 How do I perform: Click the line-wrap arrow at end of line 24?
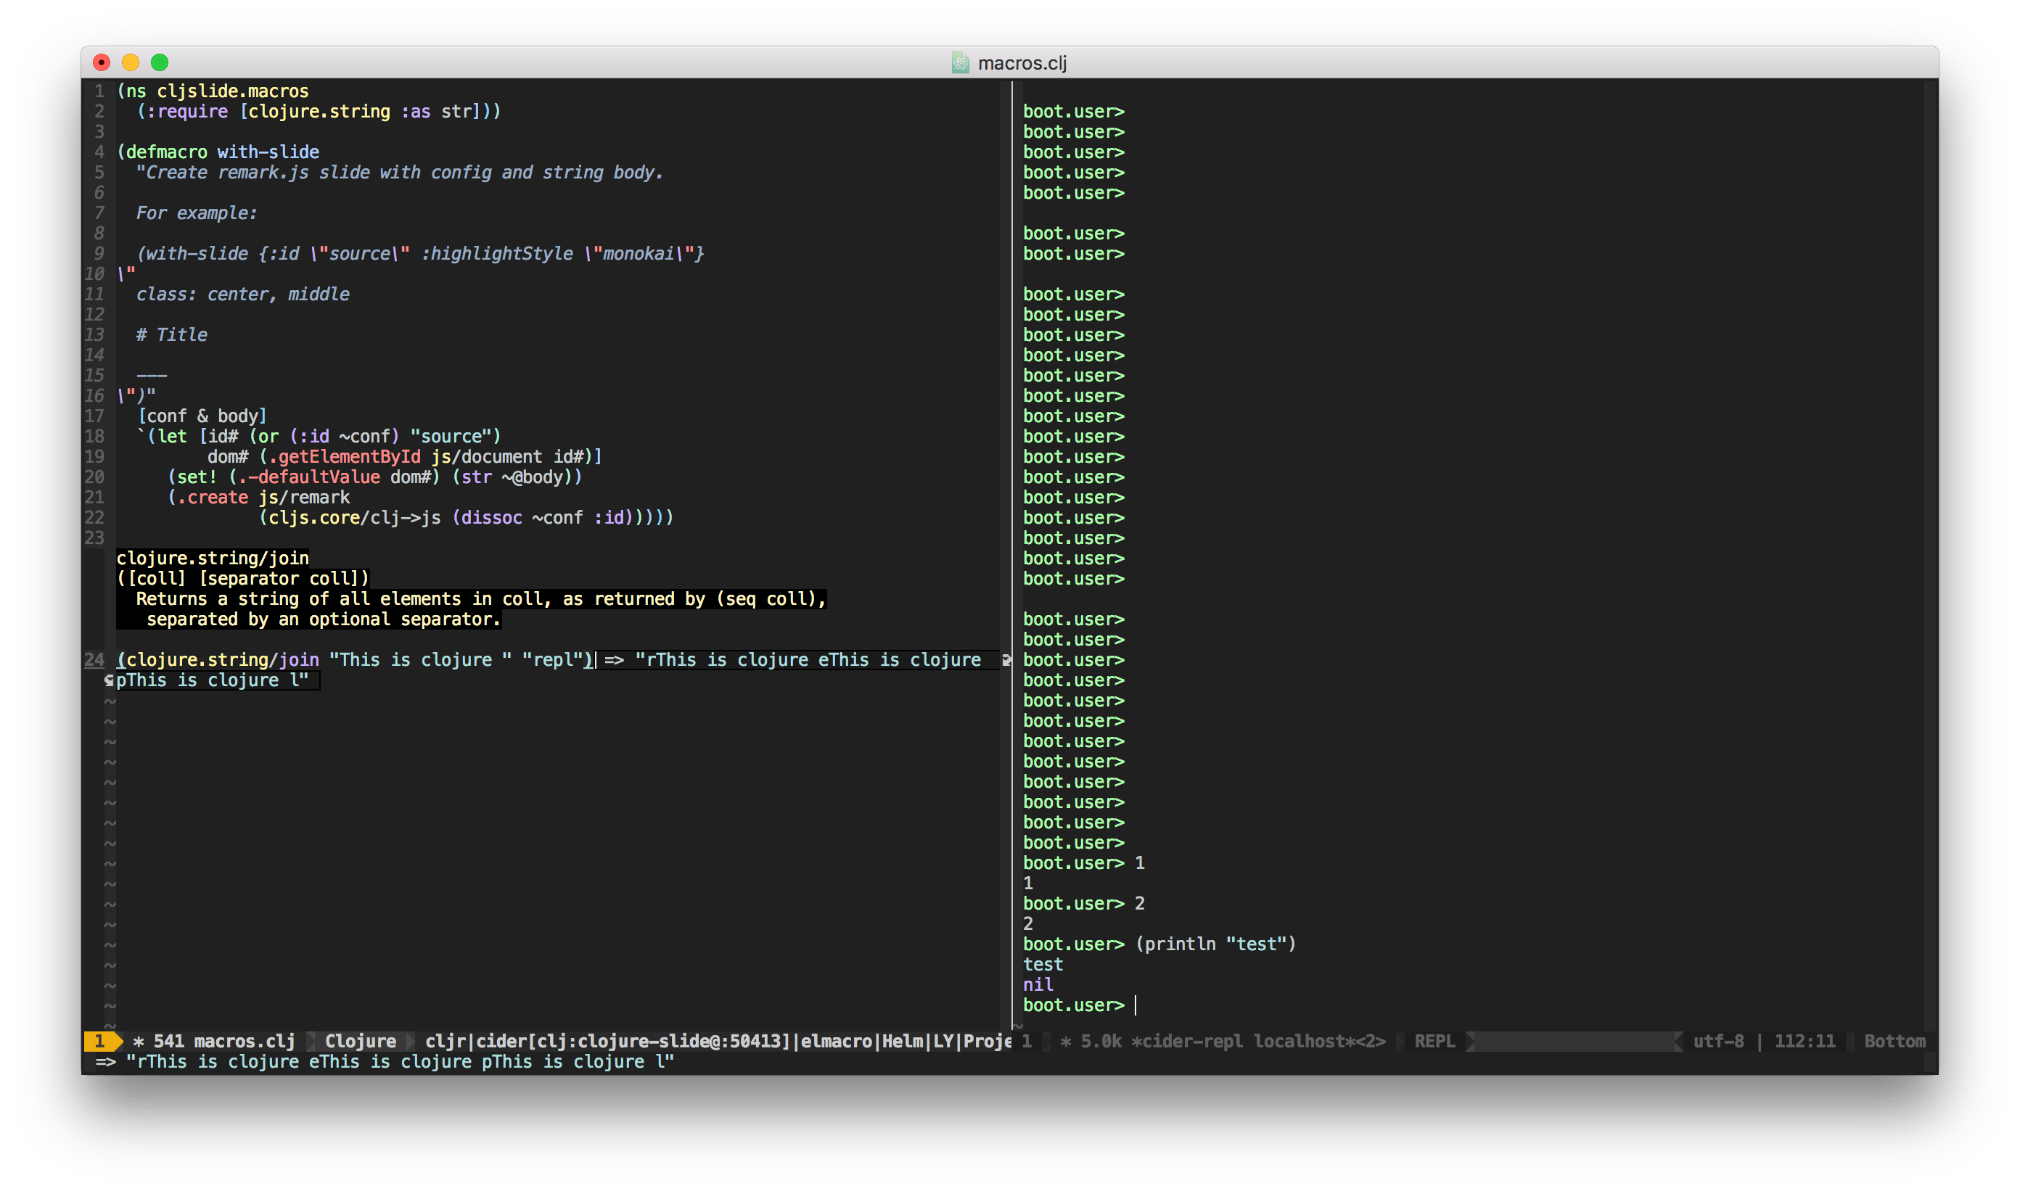[x=1006, y=660]
